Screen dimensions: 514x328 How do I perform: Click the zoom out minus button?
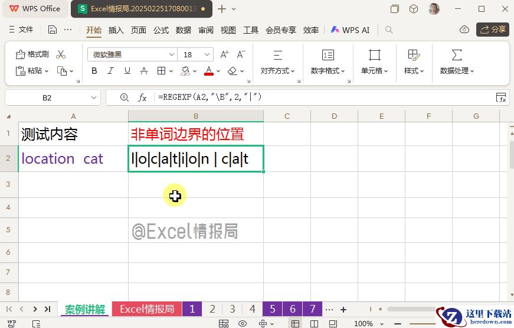(398, 324)
